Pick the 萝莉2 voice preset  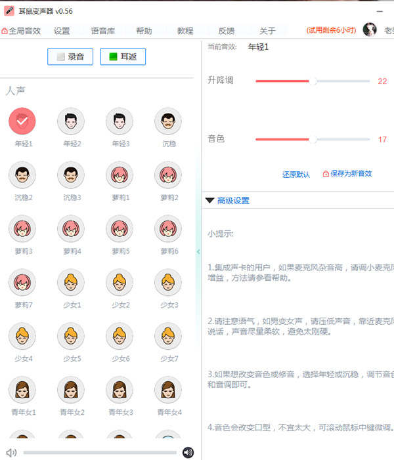pyautogui.click(x=168, y=175)
